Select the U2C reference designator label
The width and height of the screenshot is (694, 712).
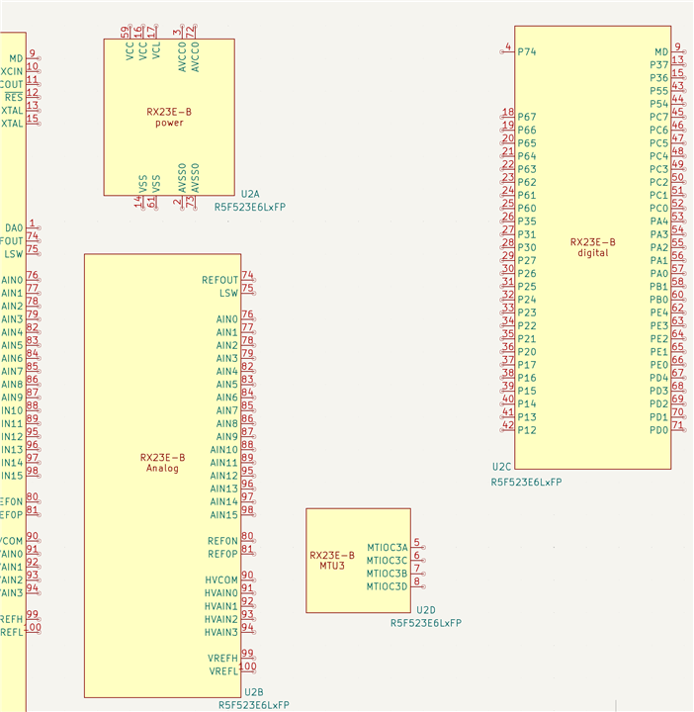pos(501,467)
